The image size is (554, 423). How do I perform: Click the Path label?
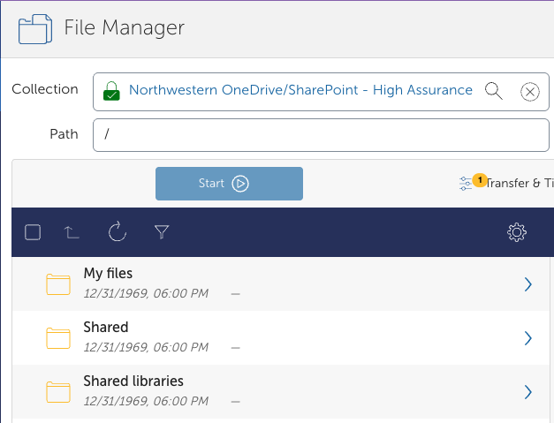point(64,134)
